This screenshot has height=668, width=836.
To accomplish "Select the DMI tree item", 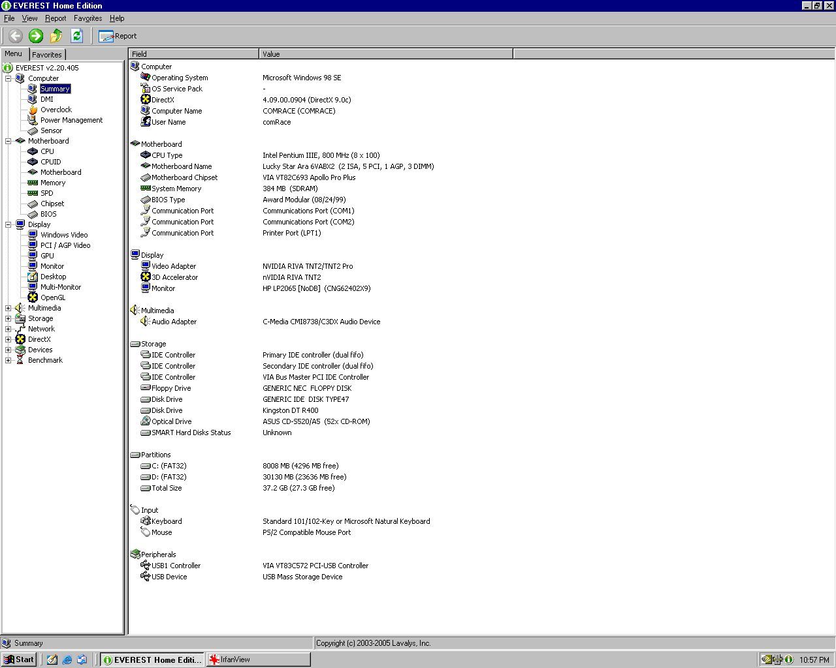I will pos(46,99).
